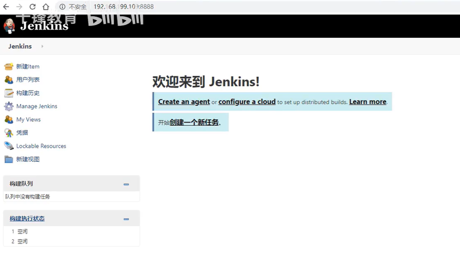Reload the page with refresh icon
The image size is (460, 269).
32,6
